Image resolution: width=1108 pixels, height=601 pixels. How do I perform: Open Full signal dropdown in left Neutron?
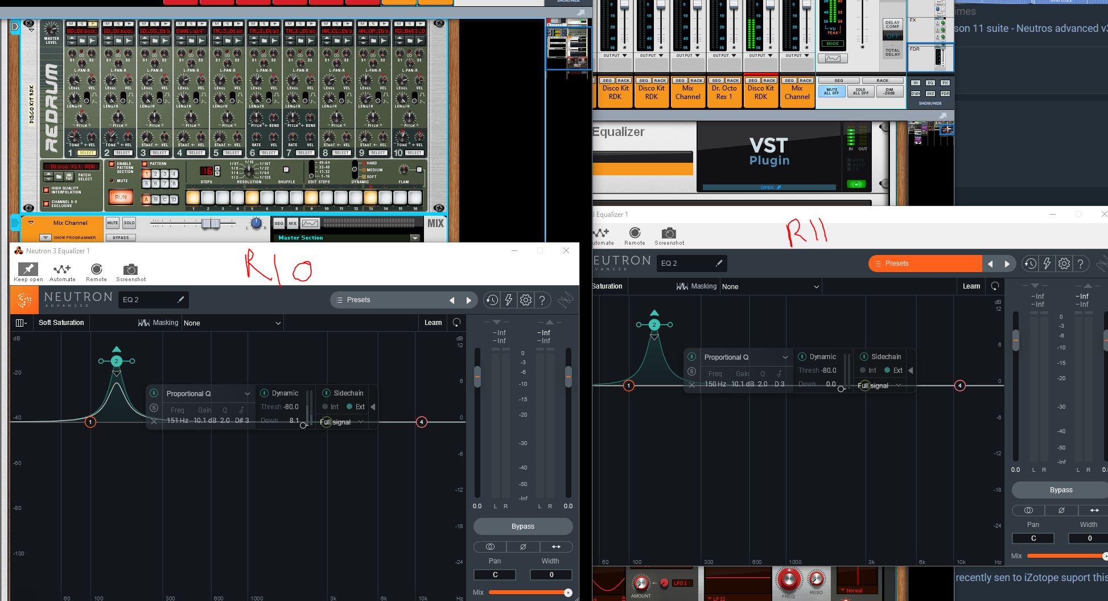[341, 422]
